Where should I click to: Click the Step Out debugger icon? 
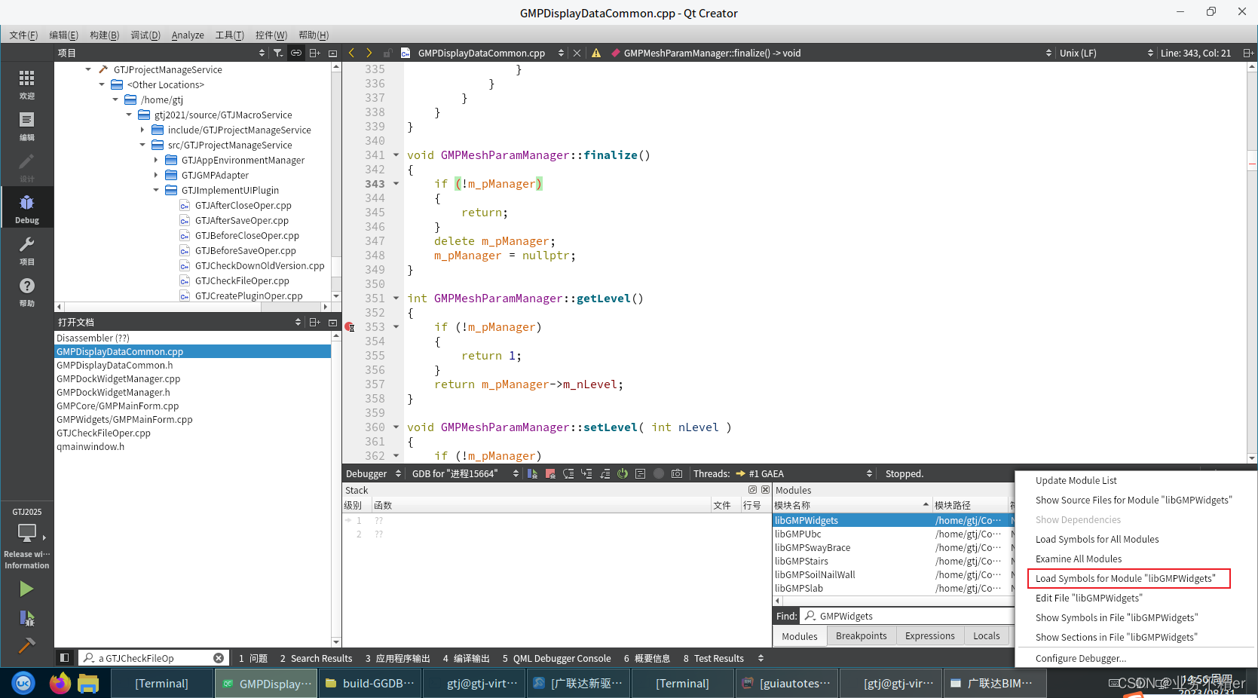click(605, 473)
